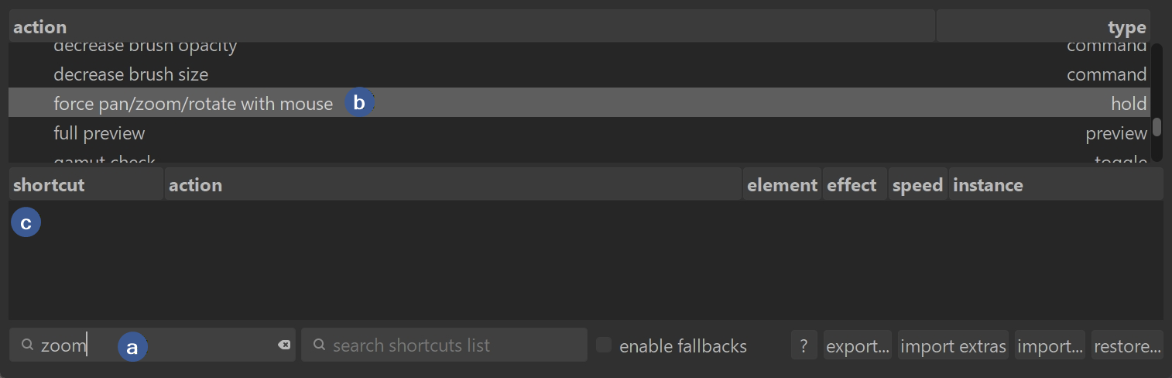
Task: Open help with the question mark button
Action: pyautogui.click(x=804, y=345)
